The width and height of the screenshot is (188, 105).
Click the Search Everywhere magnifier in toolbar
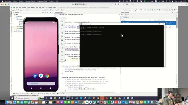[172, 10]
